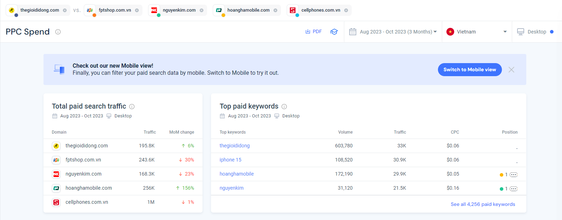Sort keywords by CPC column
The image size is (562, 220).
click(455, 132)
